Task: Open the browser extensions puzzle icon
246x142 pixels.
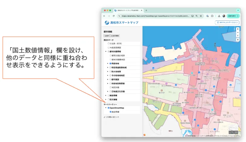Action: pyautogui.click(x=212, y=16)
